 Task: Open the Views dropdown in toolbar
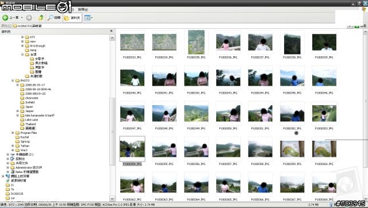tap(89, 18)
